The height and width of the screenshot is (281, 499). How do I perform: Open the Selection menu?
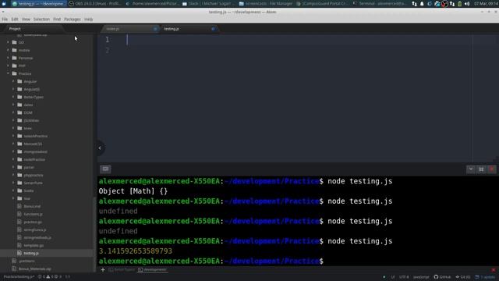point(41,20)
